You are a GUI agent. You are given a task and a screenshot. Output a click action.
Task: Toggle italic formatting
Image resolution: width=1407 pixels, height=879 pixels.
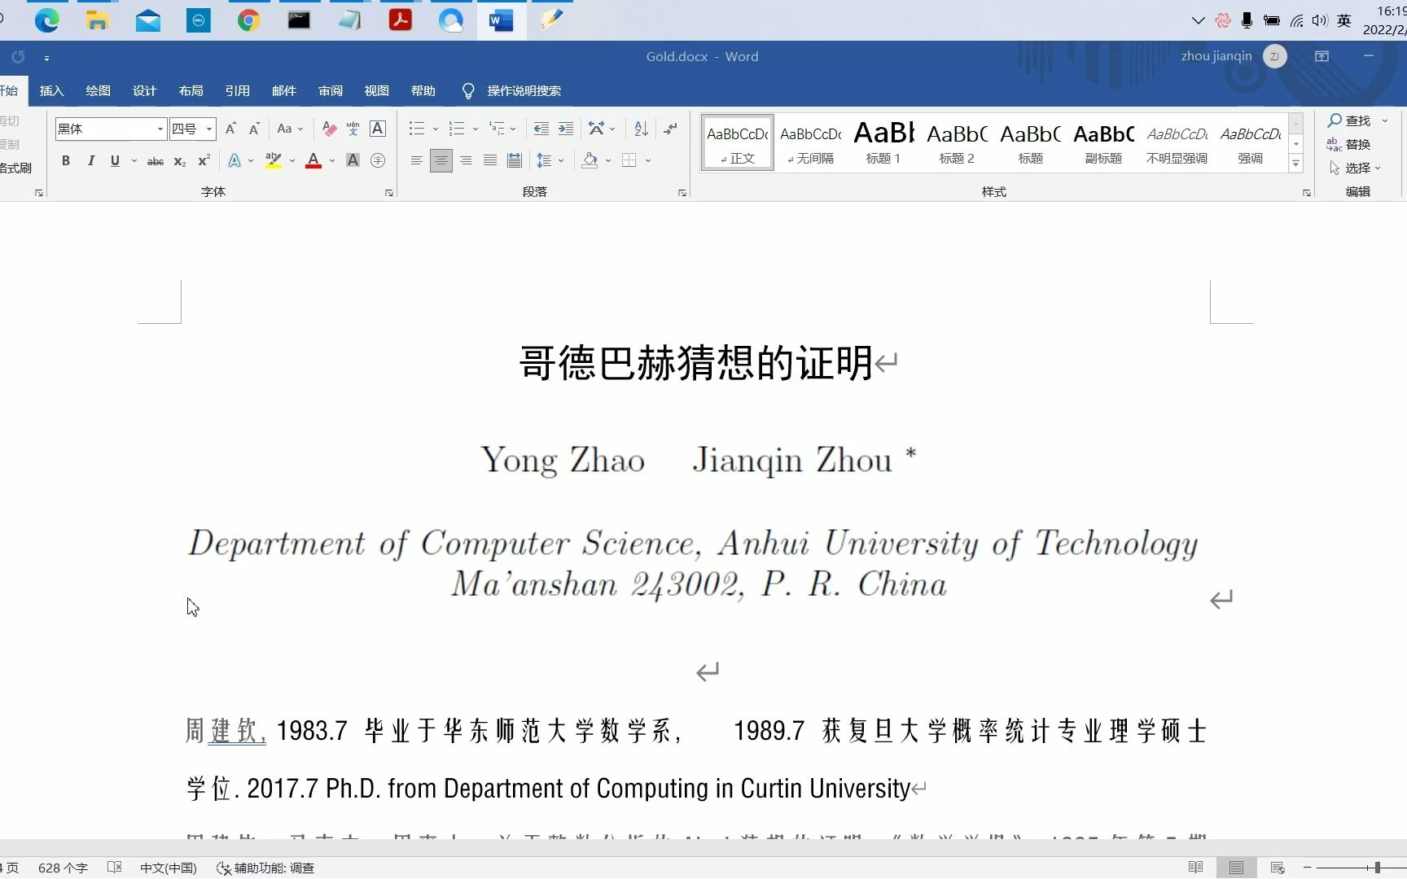(90, 161)
